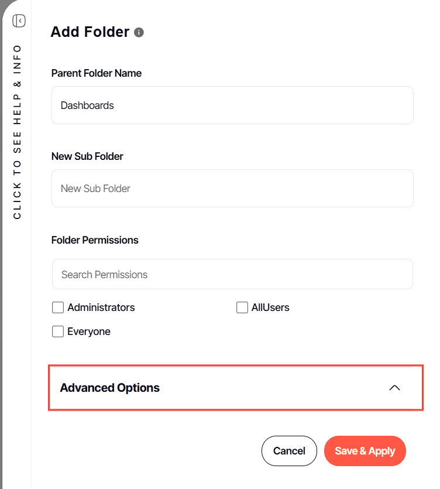Click the chevron arrow in Advanced Options
Screen dimensions: 440x489
click(394, 388)
